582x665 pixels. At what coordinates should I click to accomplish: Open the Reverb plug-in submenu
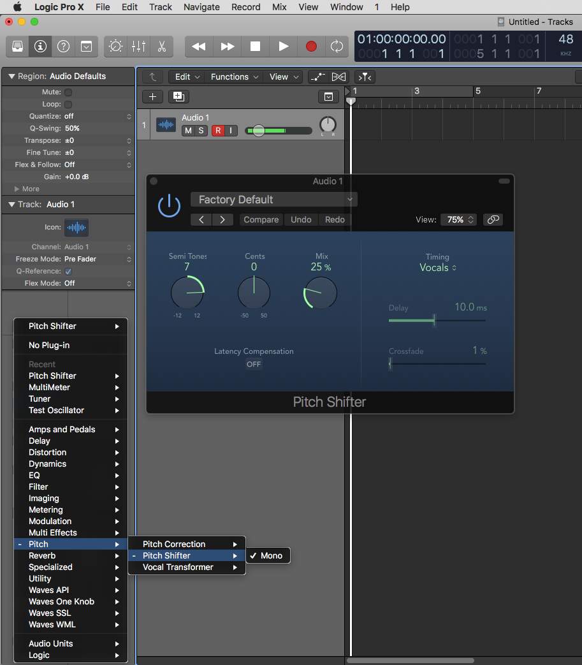coord(71,555)
